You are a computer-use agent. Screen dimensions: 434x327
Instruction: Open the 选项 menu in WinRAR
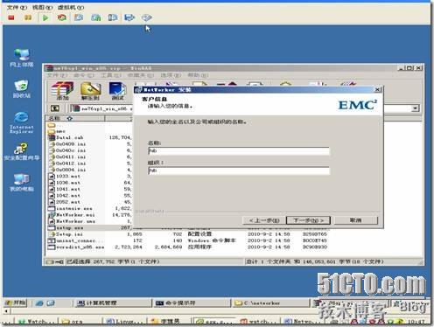171,75
